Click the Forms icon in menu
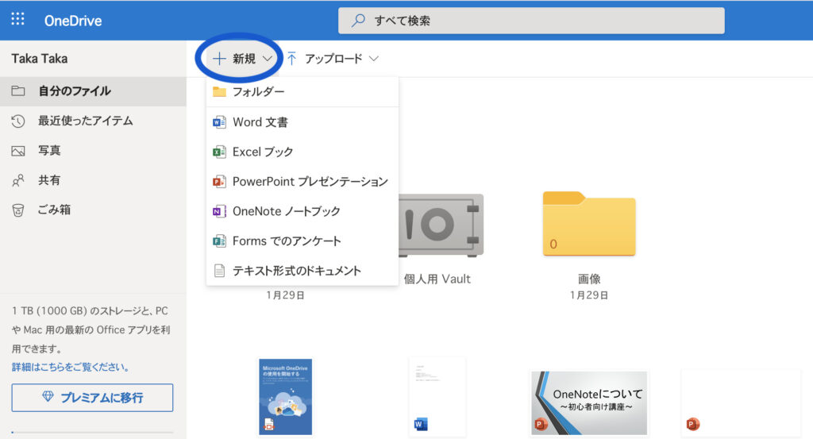The height and width of the screenshot is (439, 813). point(219,241)
